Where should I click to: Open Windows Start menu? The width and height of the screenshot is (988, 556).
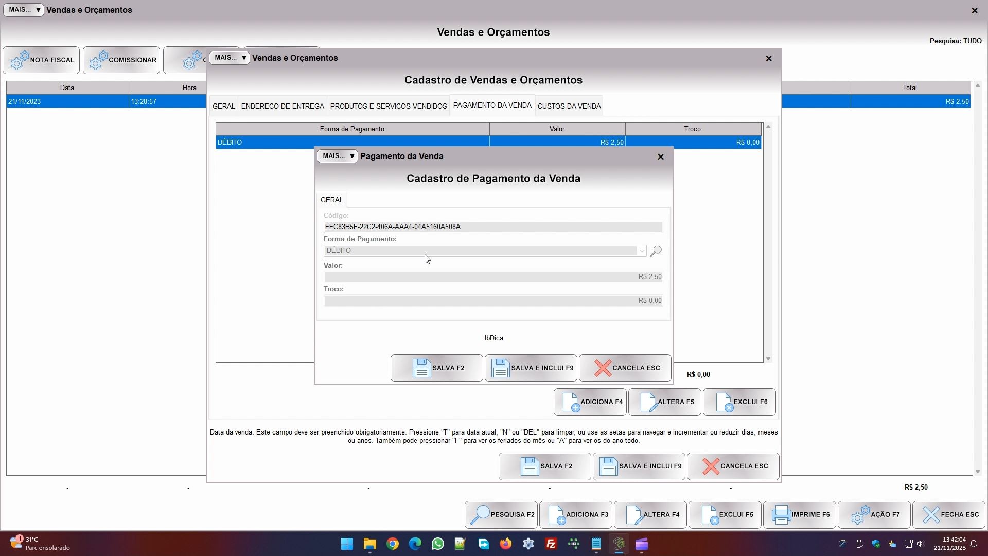[x=347, y=544]
